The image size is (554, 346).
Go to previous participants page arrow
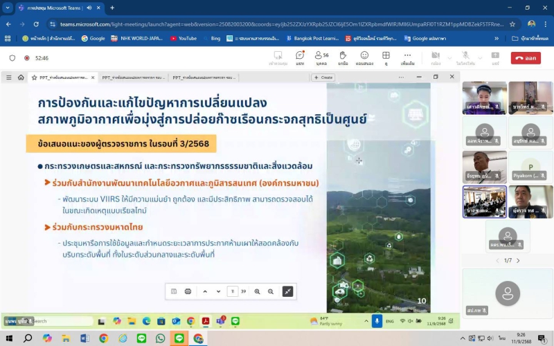click(x=497, y=261)
